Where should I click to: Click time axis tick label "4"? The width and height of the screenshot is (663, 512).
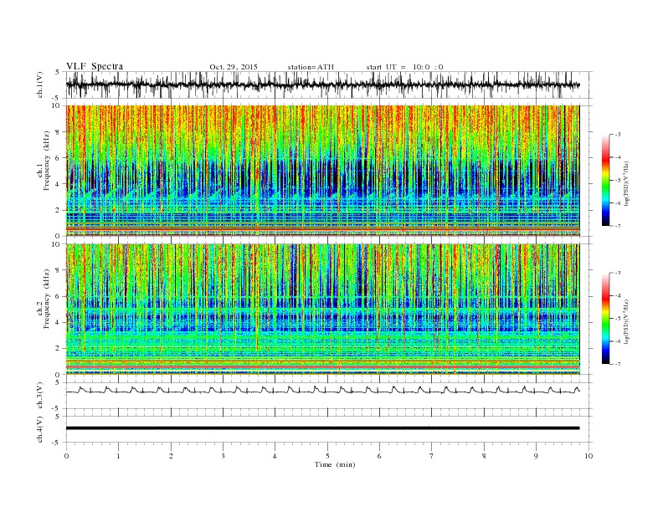tap(275, 456)
